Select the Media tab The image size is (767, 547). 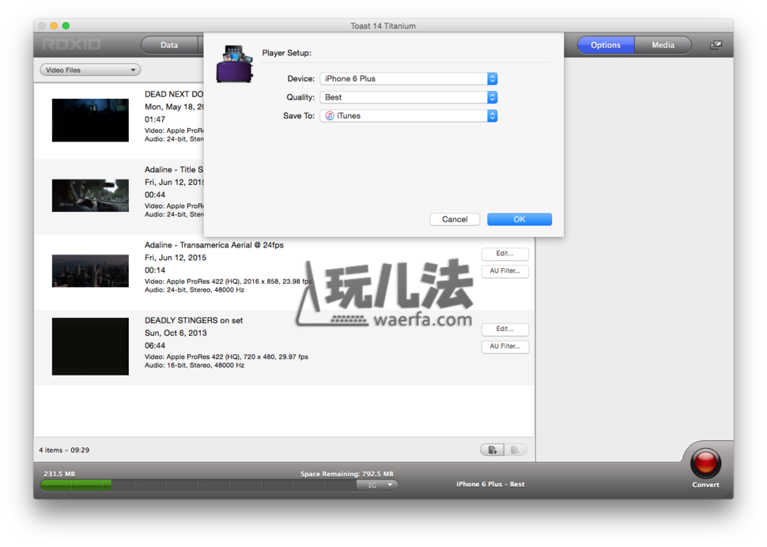pos(663,45)
